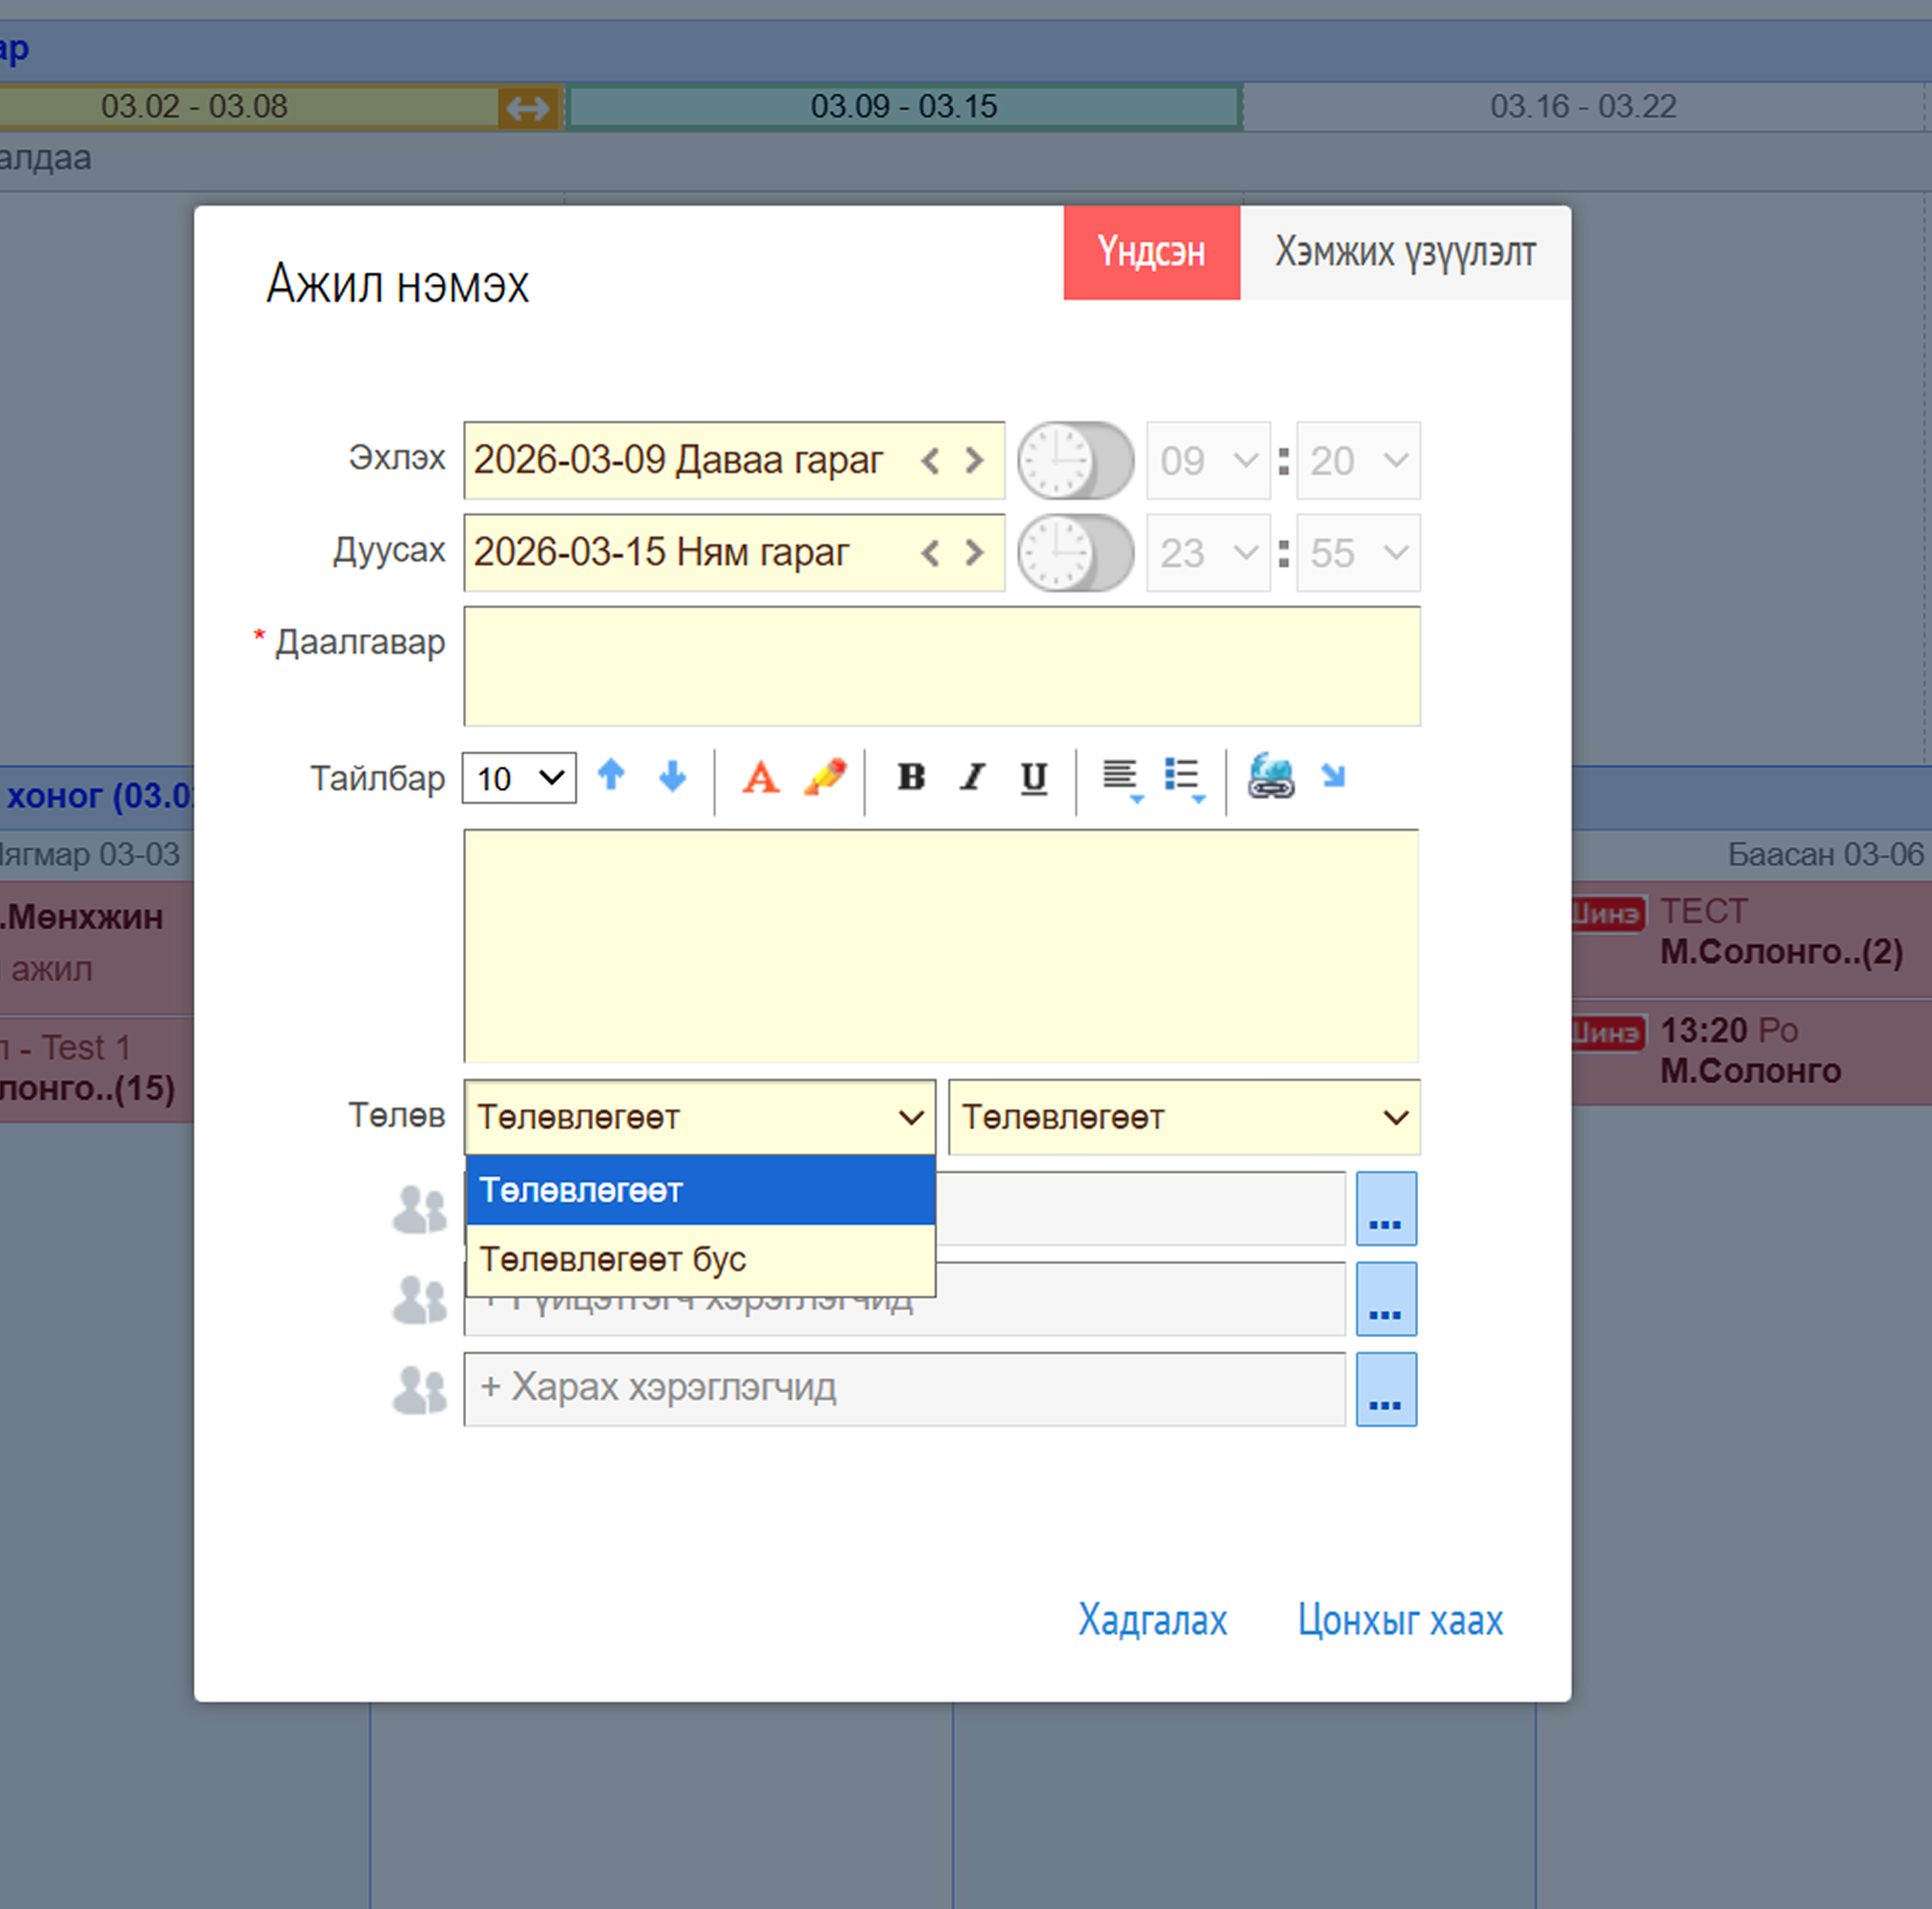Click the highlighter marker icon
This screenshot has height=1909, width=1932.
pyautogui.click(x=825, y=778)
